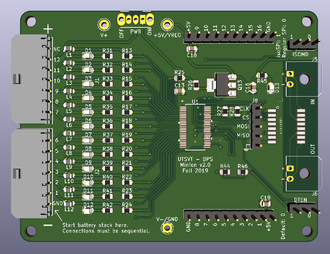Click the V-/GND test point pad
This screenshot has height=254, width=330.
tap(167, 228)
